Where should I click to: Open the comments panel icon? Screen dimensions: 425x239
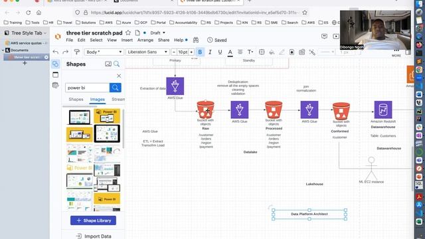point(324,36)
